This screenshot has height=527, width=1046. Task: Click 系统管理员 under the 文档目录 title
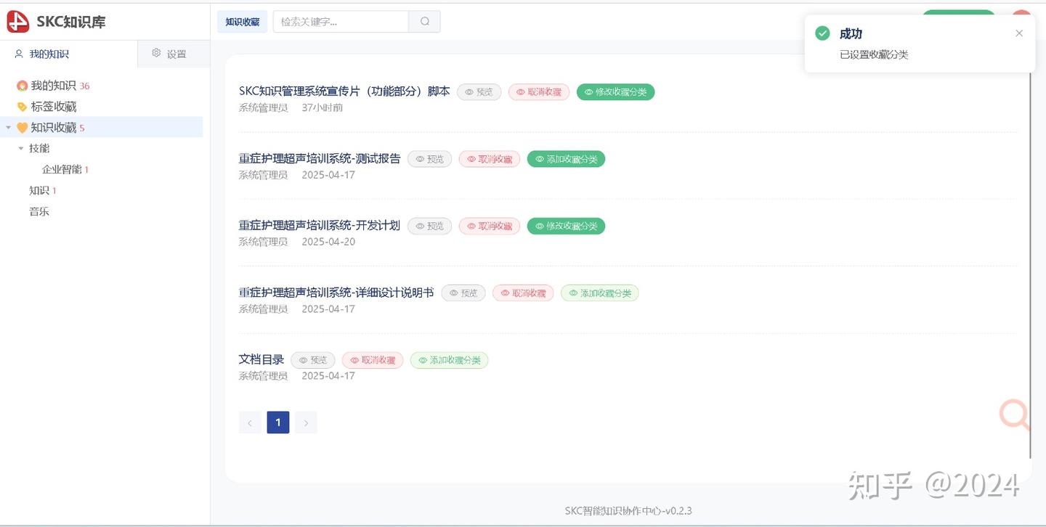tap(263, 376)
